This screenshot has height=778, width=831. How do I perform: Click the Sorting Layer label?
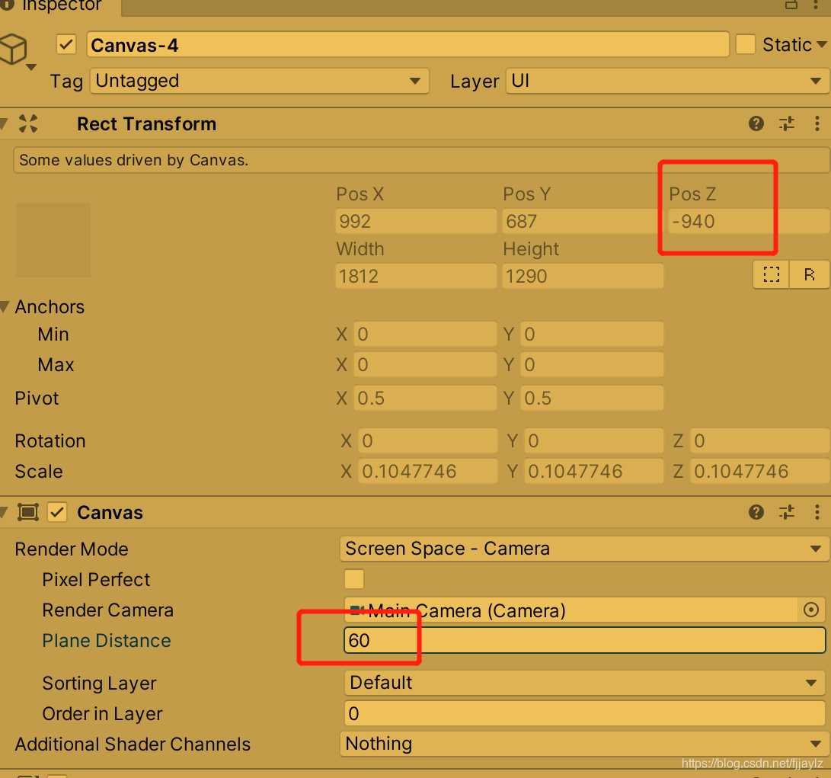coord(99,683)
